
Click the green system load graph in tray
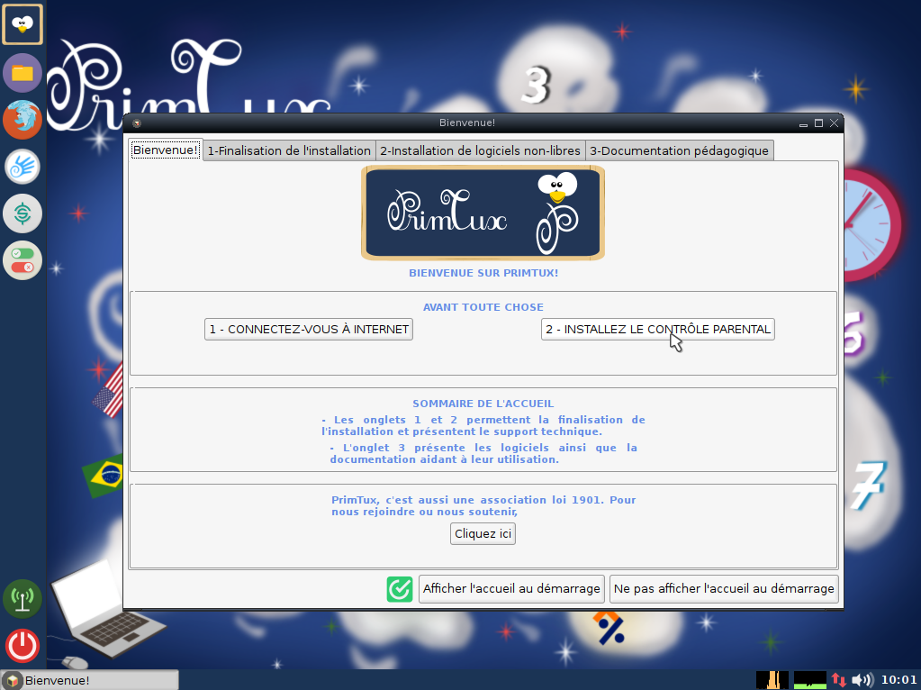pyautogui.click(x=809, y=680)
